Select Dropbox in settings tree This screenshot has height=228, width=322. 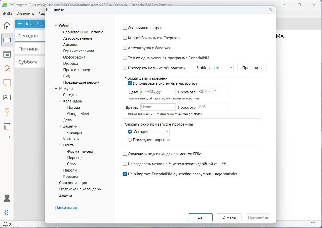click(x=71, y=63)
